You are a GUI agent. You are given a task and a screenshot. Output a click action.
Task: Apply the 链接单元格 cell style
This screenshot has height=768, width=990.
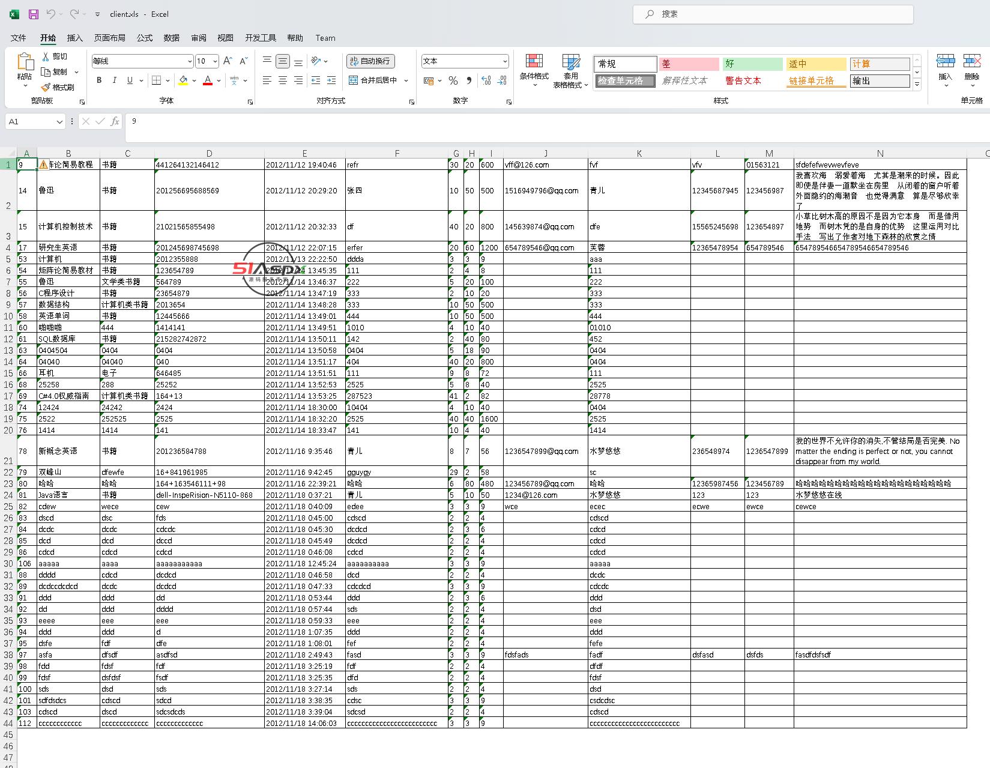coord(816,80)
